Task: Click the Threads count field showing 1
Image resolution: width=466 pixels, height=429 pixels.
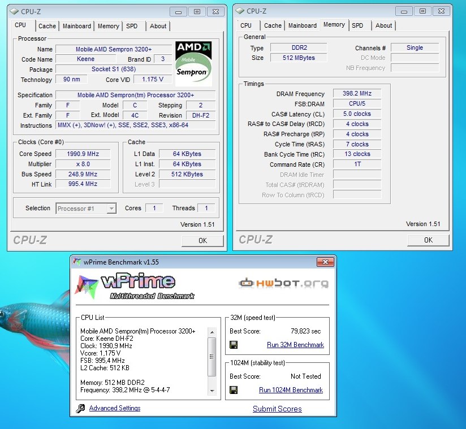Action: pos(206,208)
